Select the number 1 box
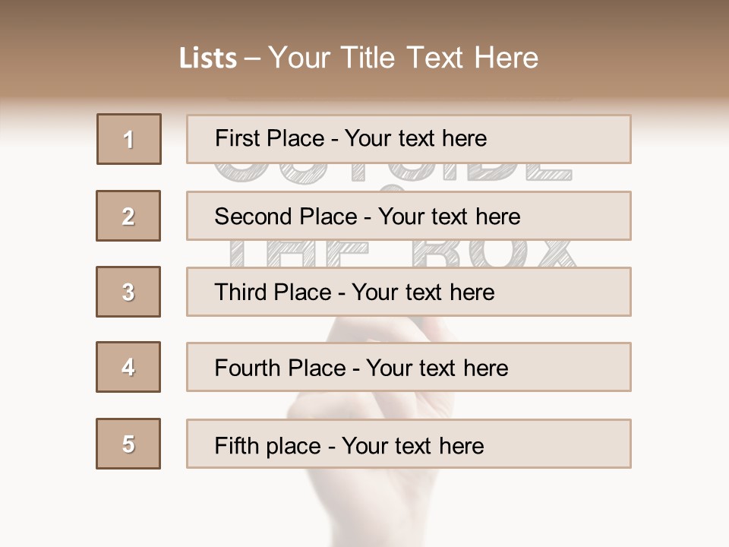The width and height of the screenshot is (729, 547). tap(129, 139)
